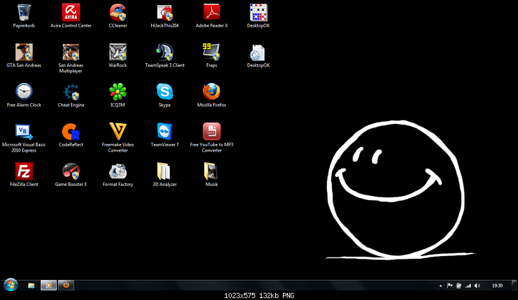The width and height of the screenshot is (518, 300).
Task: Select the Mozilla Firefox desktop shortcut
Action: (211, 92)
